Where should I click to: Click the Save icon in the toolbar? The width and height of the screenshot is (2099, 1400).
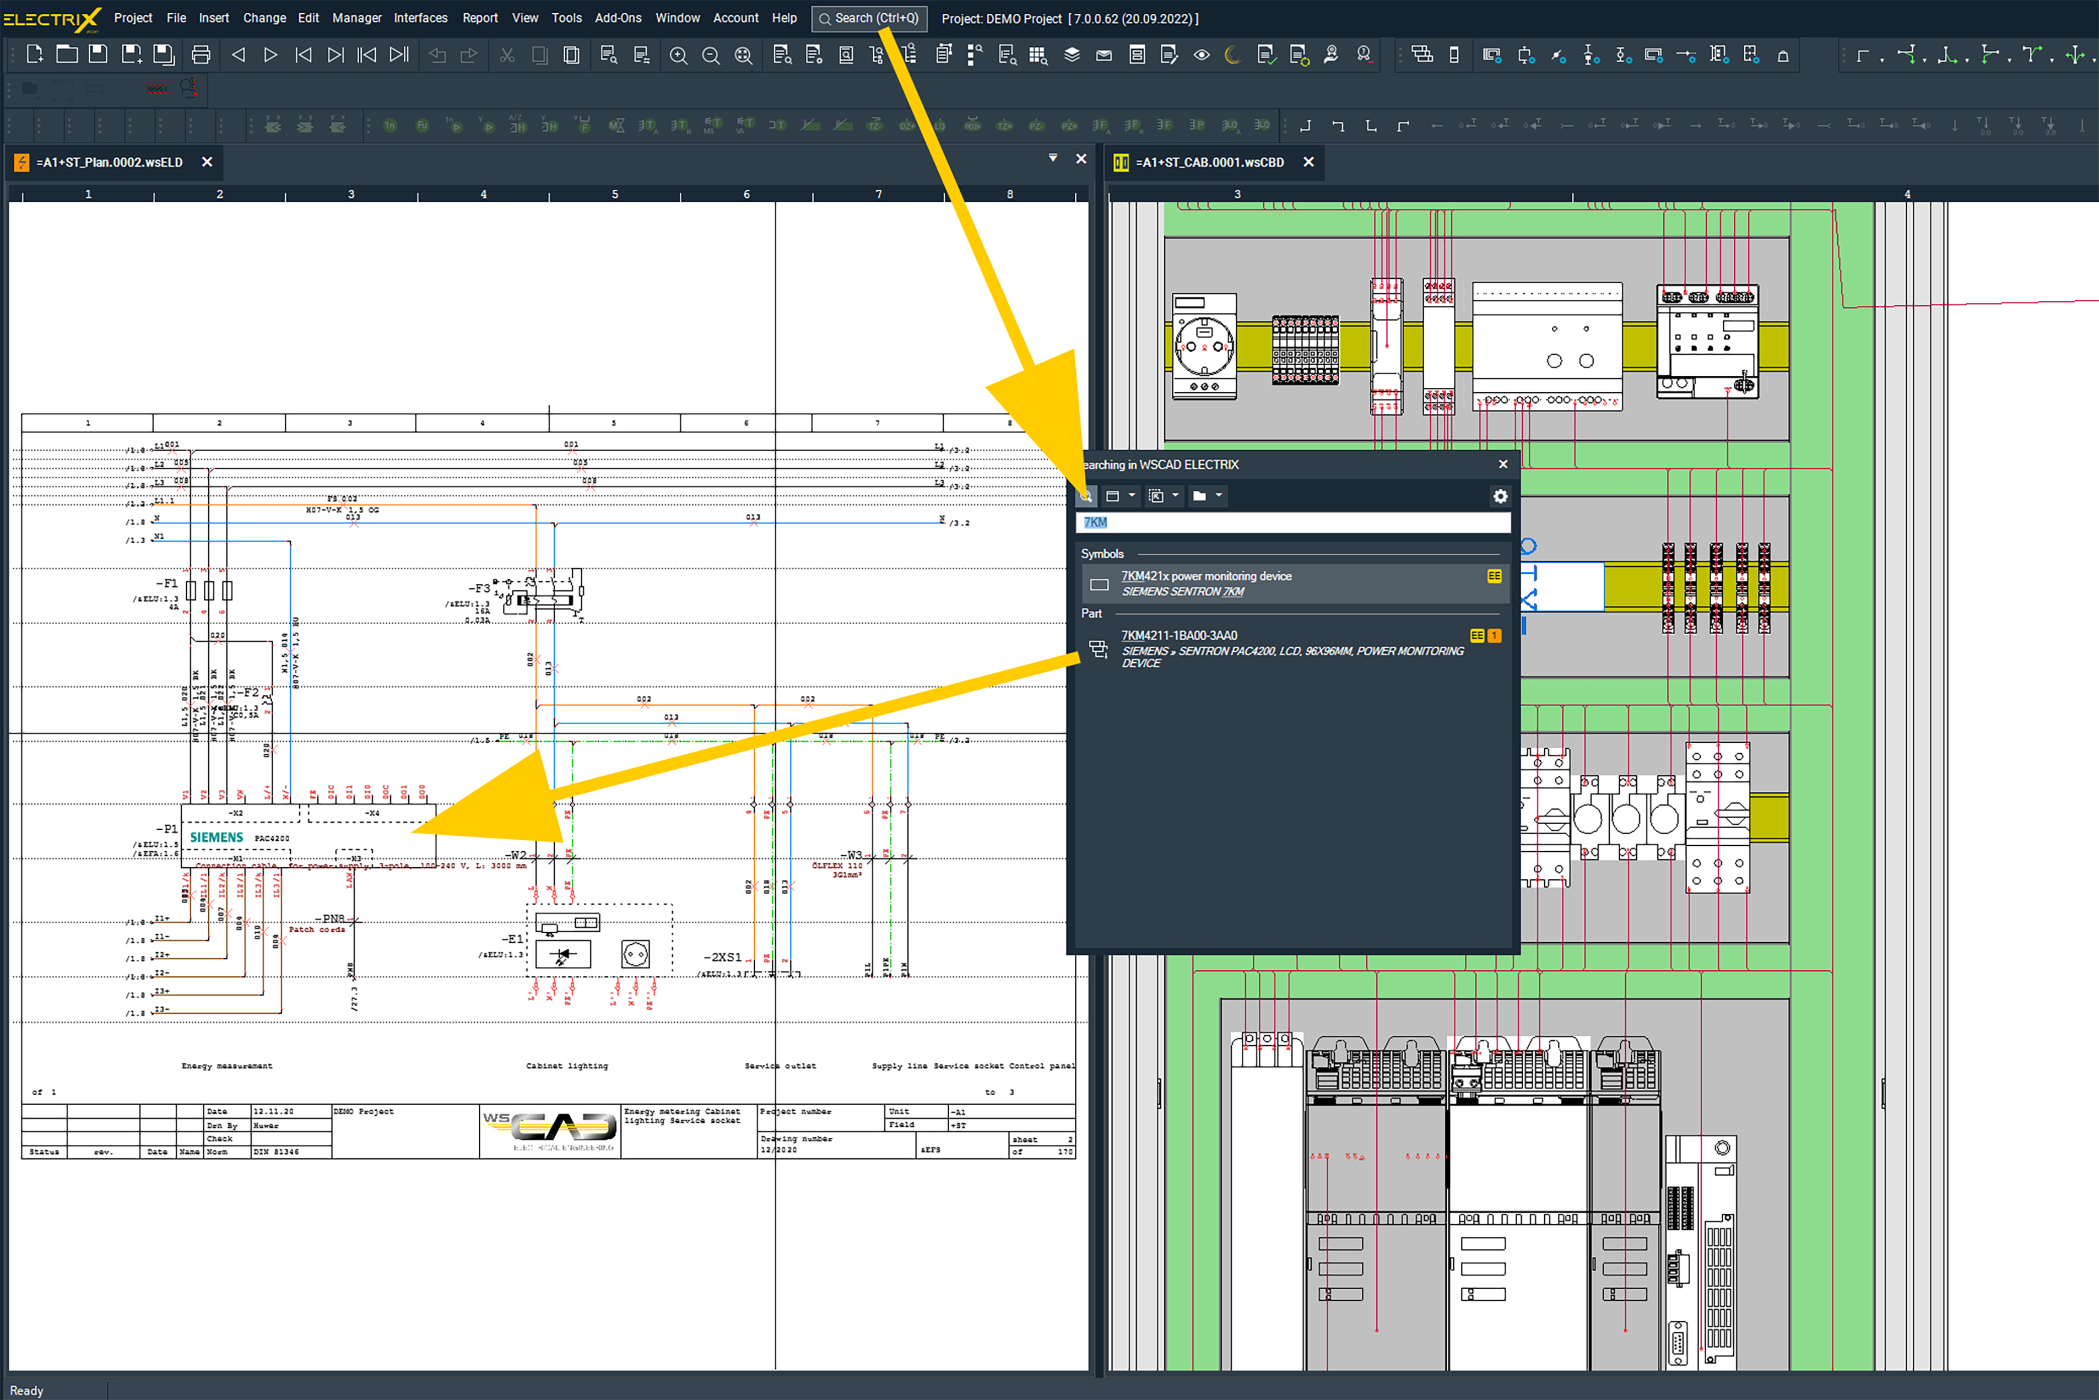point(98,55)
